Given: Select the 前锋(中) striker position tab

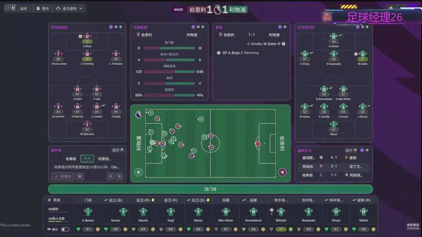Looking at the screenshot, I should 363,200.
